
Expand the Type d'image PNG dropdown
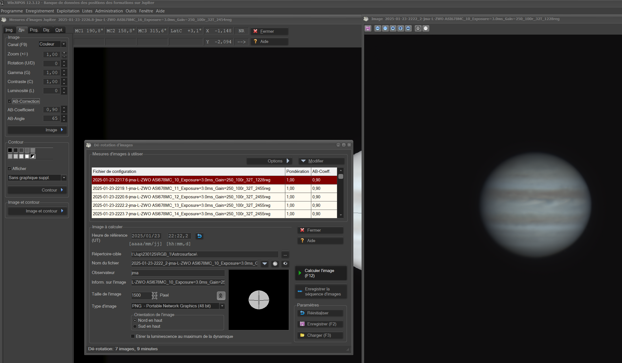coord(222,306)
